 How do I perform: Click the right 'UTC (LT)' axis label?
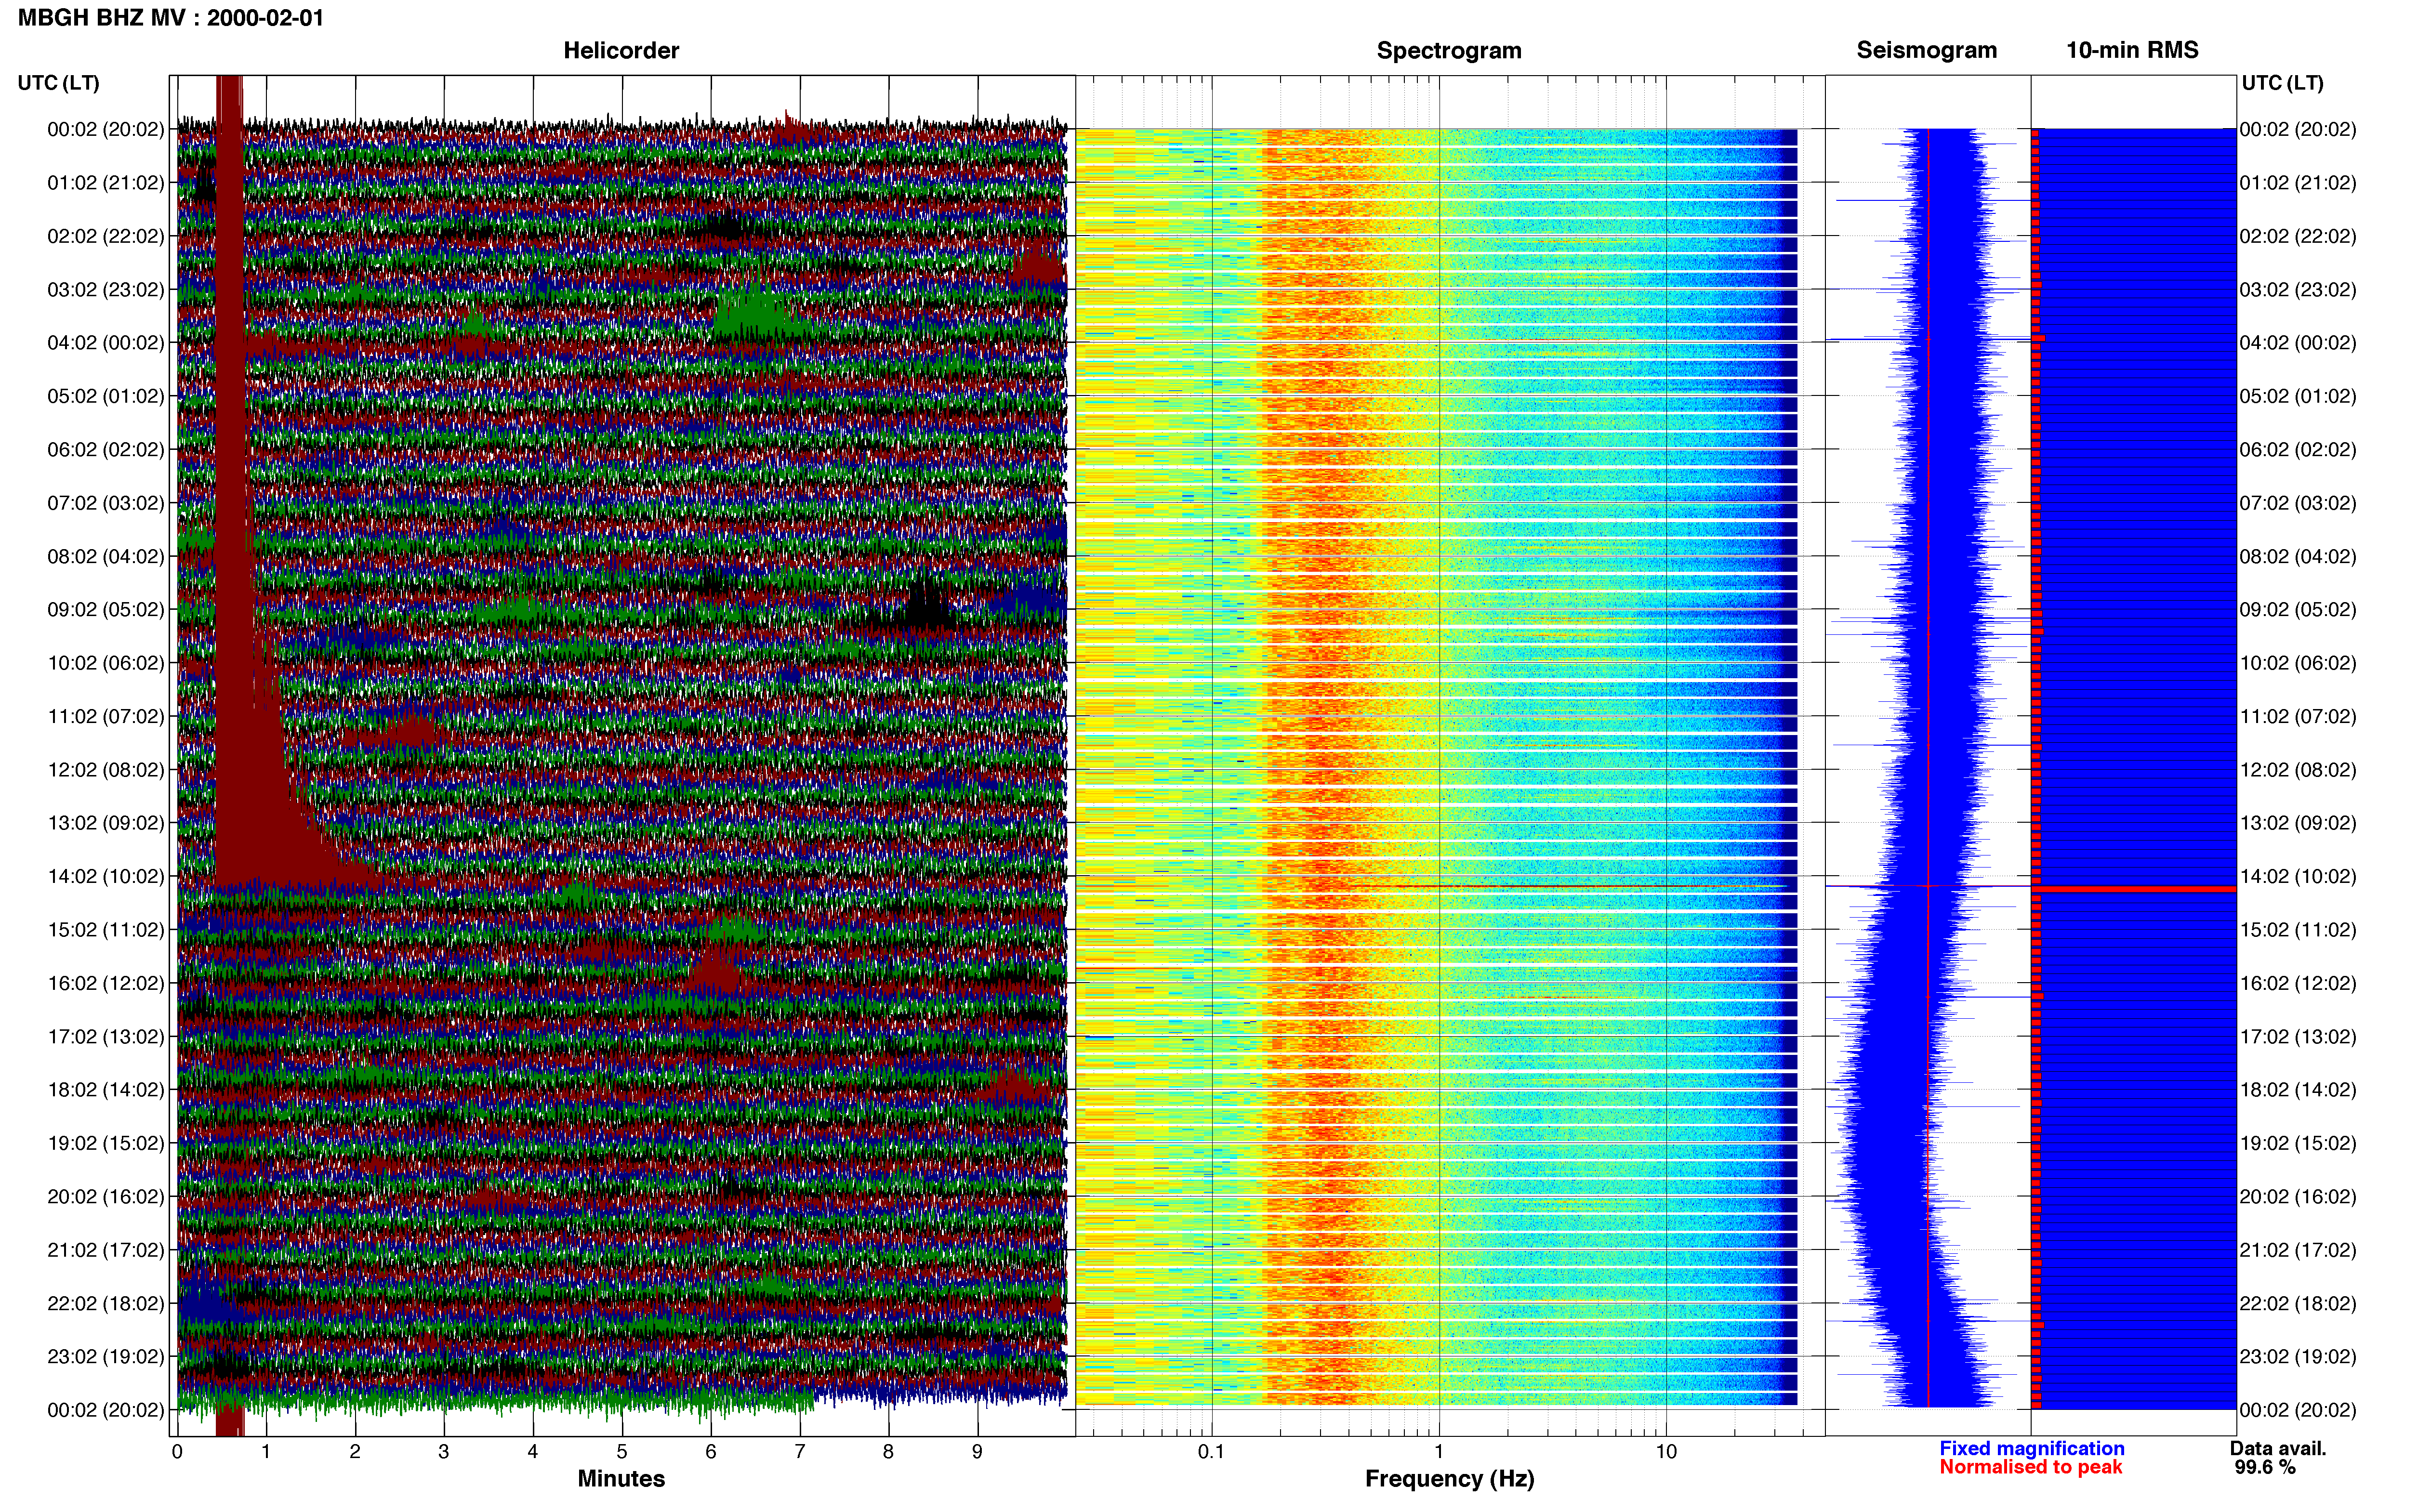[x=2282, y=83]
